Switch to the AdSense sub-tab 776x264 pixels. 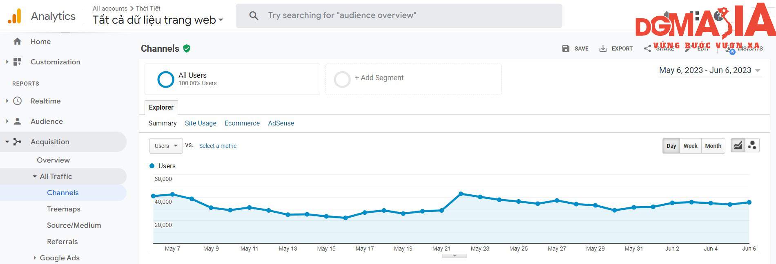281,123
